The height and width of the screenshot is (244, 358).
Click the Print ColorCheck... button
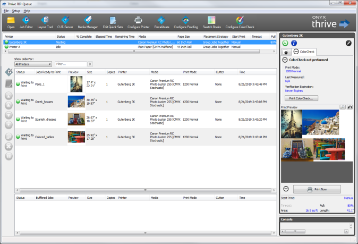click(x=301, y=98)
